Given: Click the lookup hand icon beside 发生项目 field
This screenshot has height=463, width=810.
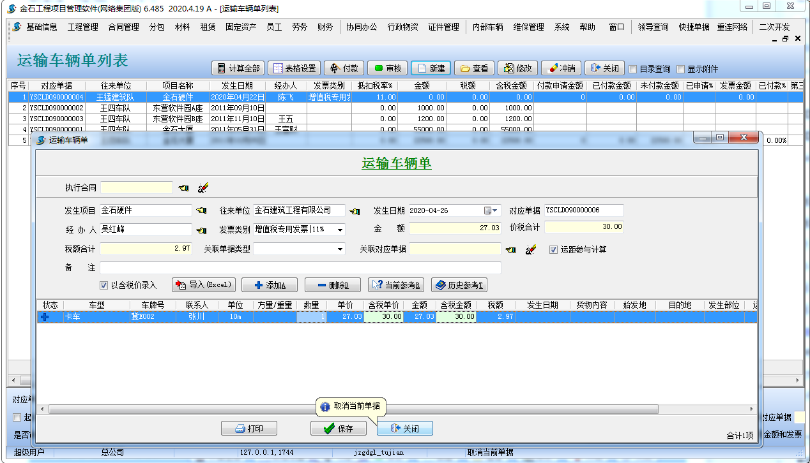Looking at the screenshot, I should coord(201,210).
